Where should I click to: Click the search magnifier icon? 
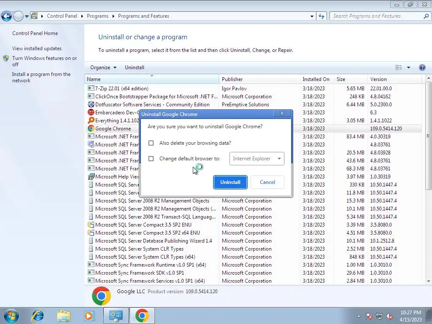(426, 16)
